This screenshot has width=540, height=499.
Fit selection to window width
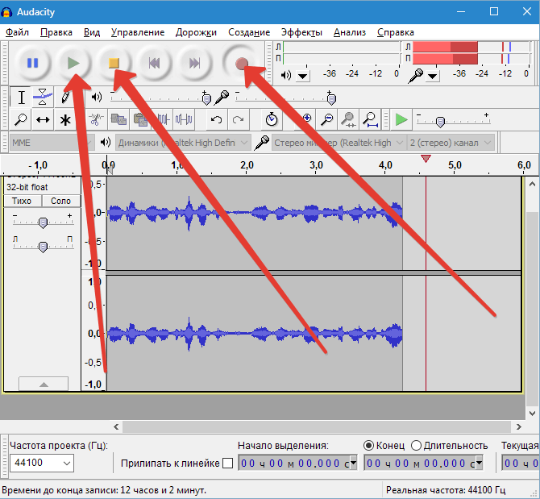348,120
